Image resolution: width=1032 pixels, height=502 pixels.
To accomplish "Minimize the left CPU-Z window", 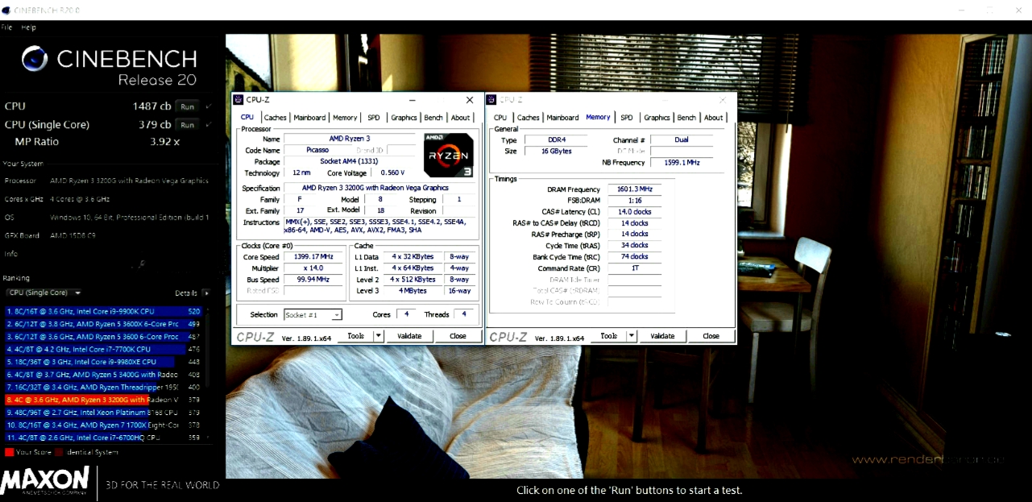I will pyautogui.click(x=412, y=100).
